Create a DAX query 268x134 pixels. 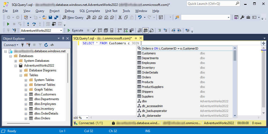point(112,17)
